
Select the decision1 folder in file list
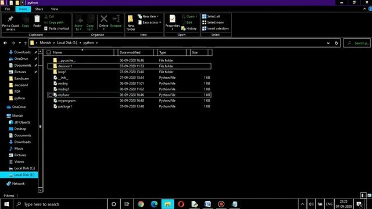(x=129, y=66)
